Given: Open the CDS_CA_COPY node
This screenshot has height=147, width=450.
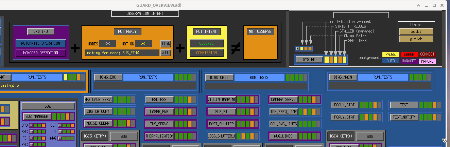Looking at the screenshot, I should tap(98, 111).
